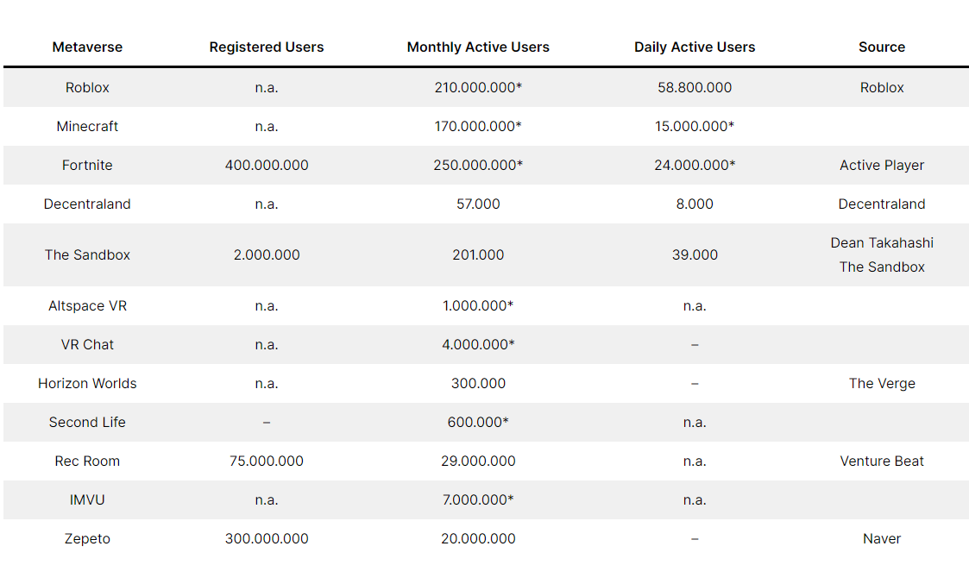Select Fortnite daily value 24.000.000*

695,166
